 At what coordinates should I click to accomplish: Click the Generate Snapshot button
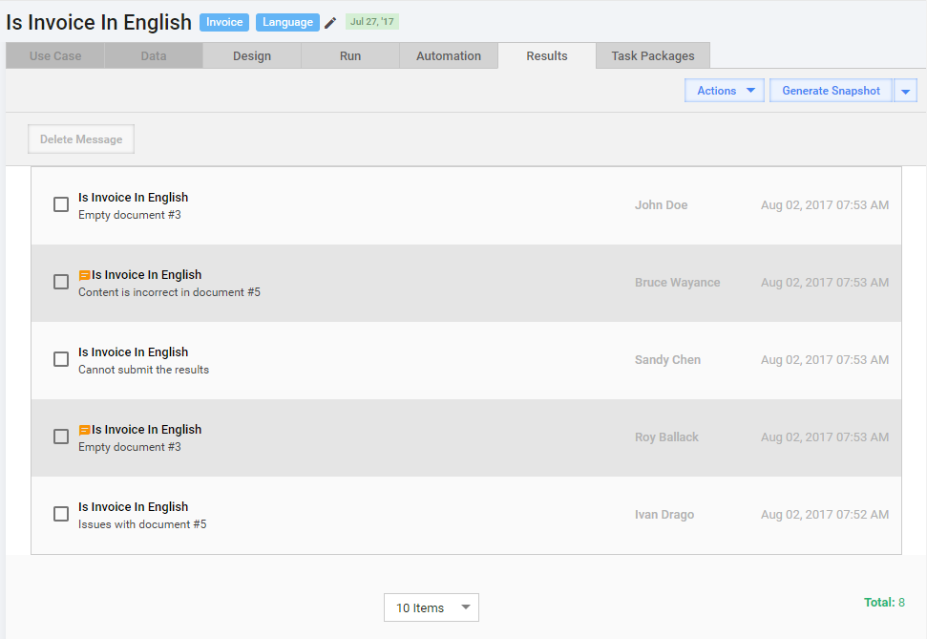pyautogui.click(x=831, y=91)
